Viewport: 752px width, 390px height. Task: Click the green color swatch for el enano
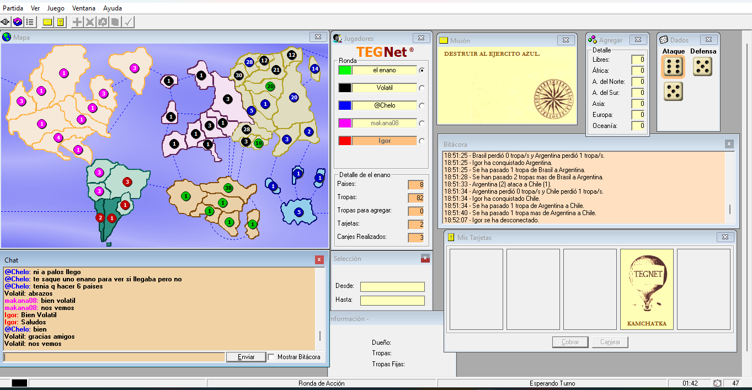pos(344,70)
